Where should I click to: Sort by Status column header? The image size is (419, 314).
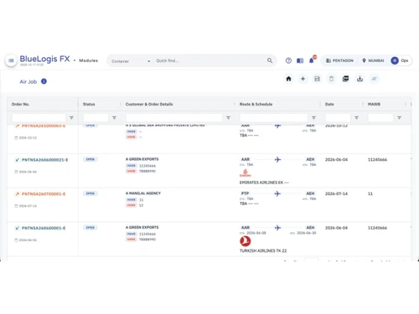(x=89, y=104)
